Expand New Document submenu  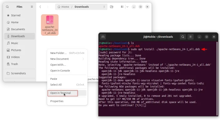coord(67,59)
